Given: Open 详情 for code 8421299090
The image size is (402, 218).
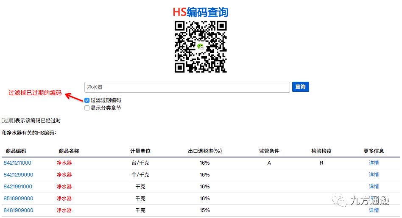Looking at the screenshot, I should point(374,175).
